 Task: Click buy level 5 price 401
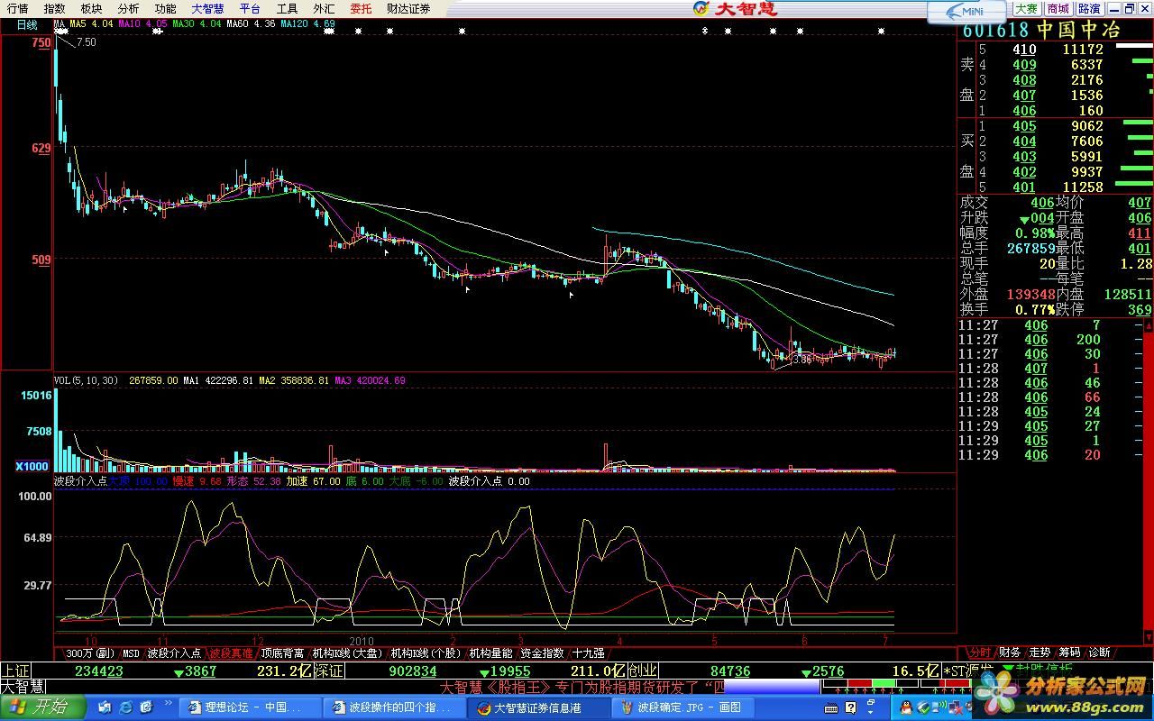pos(1024,187)
